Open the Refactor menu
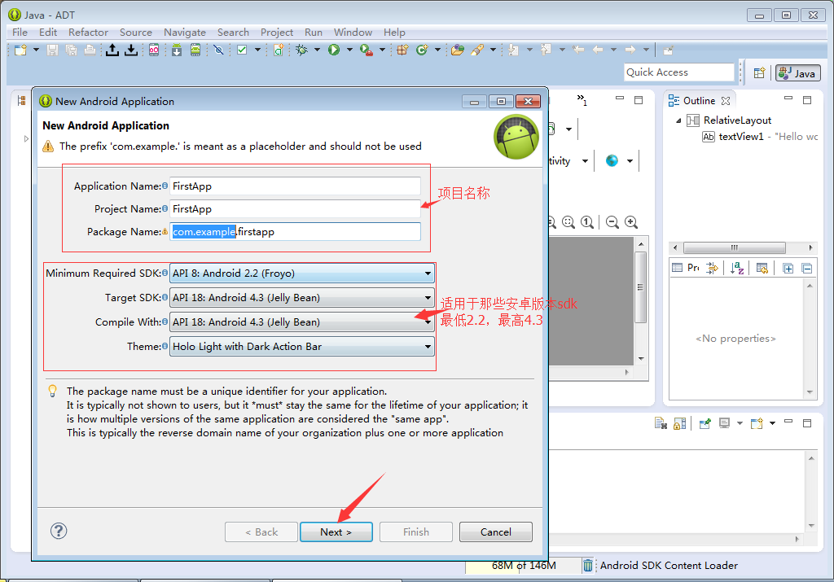The image size is (834, 582). [x=88, y=33]
